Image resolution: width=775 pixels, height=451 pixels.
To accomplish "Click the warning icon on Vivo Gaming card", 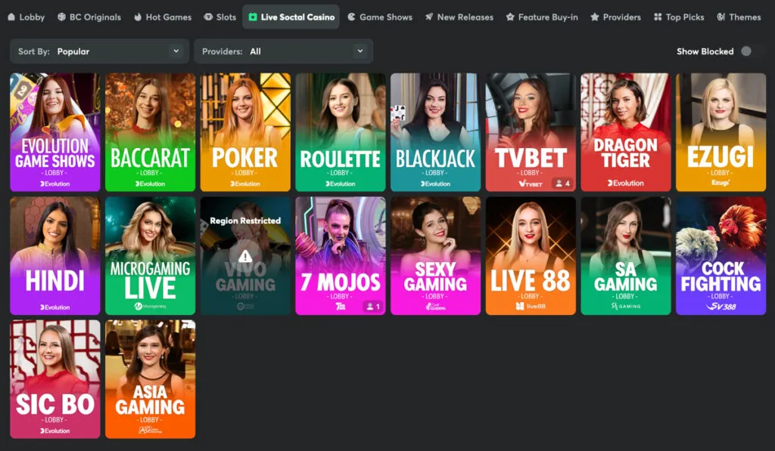I will [245, 256].
